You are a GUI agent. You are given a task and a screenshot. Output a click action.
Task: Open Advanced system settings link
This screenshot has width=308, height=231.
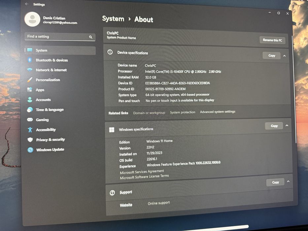pos(218,112)
